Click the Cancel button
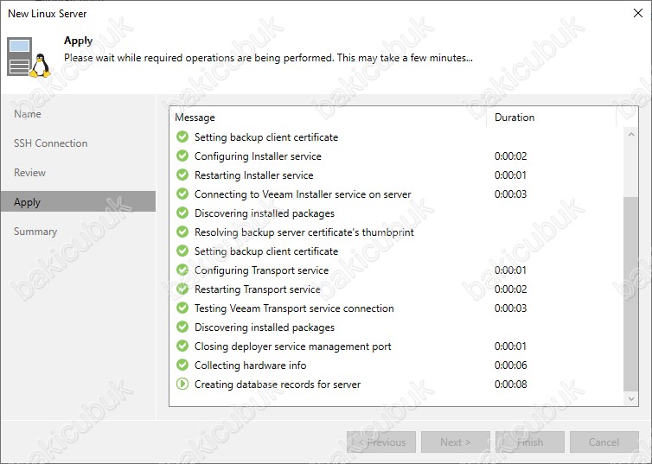This screenshot has height=464, width=652. 604,442
